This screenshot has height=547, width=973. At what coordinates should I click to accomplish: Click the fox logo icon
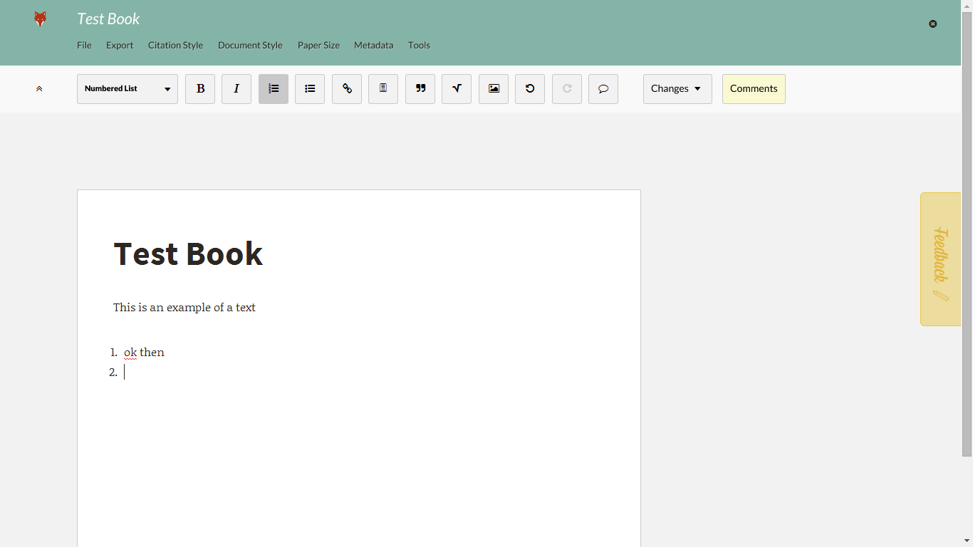41,19
